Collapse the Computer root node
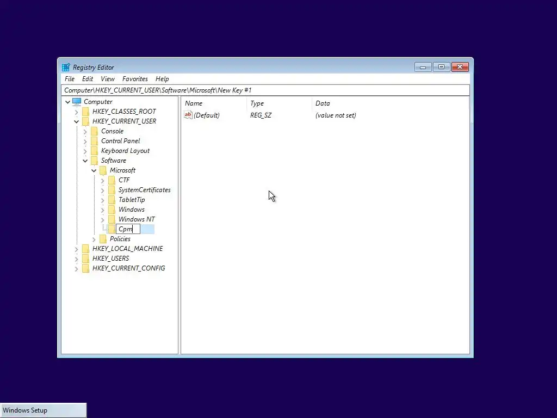The width and height of the screenshot is (557, 418). (67, 102)
